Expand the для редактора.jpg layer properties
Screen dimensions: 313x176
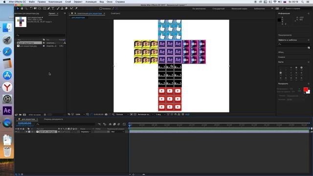[x=26, y=132]
